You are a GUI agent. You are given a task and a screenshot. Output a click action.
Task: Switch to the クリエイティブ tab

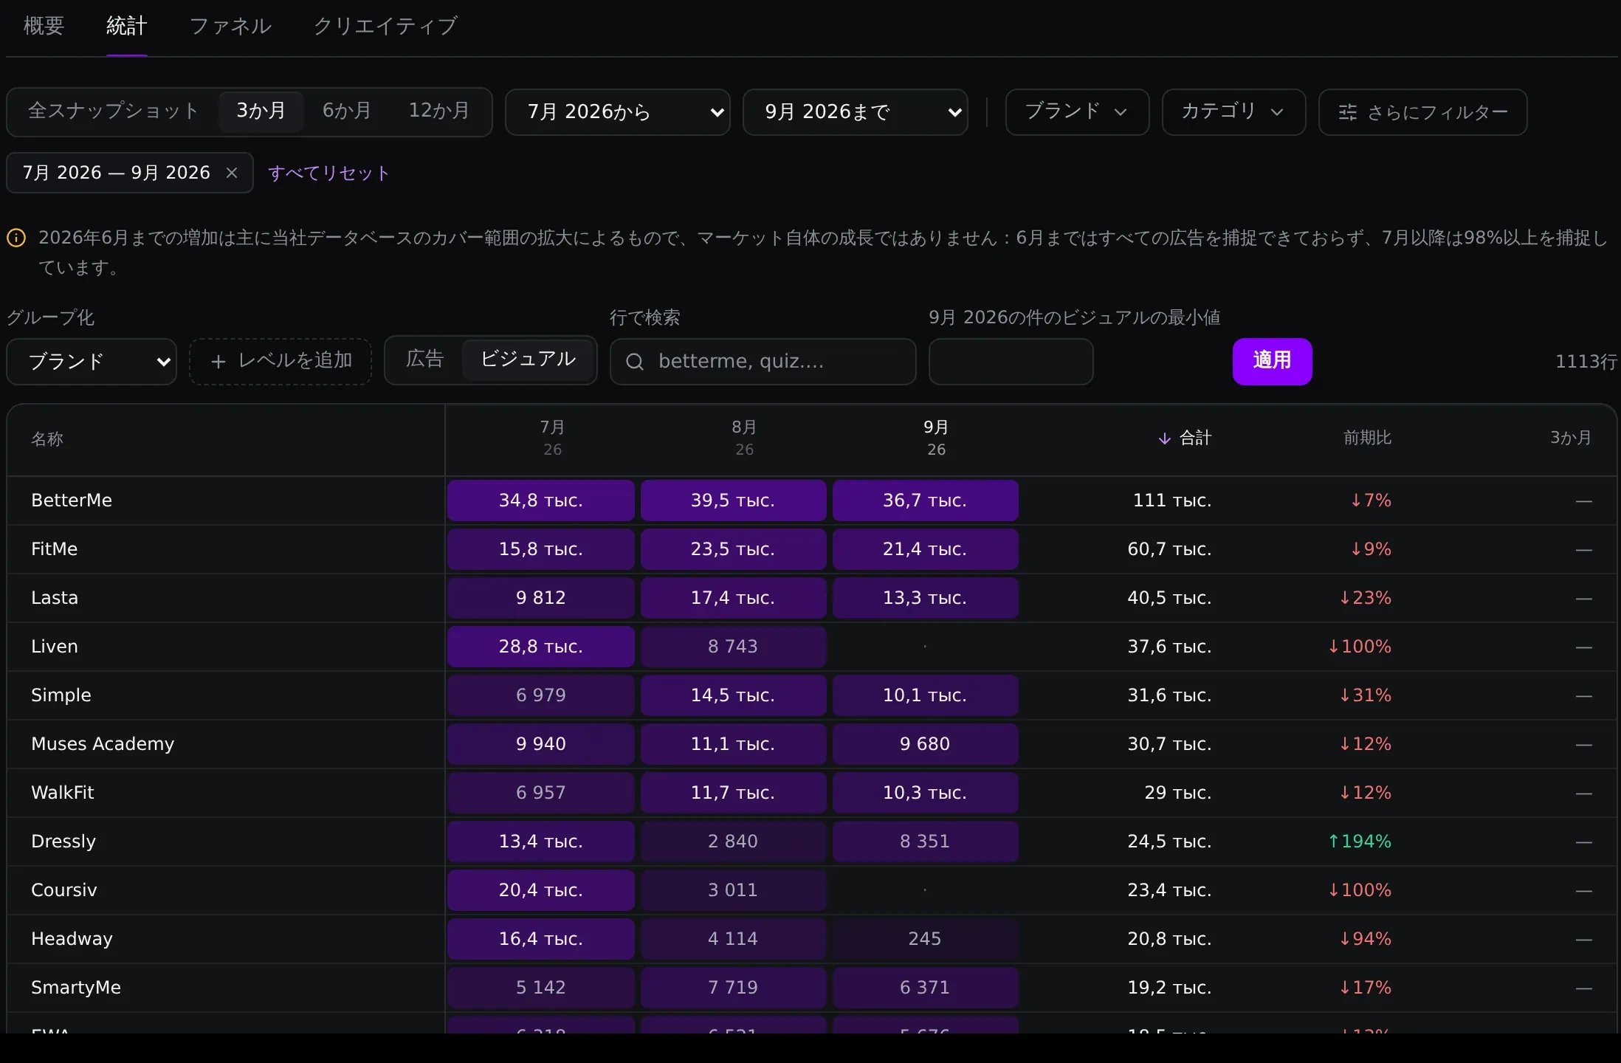pos(385,27)
